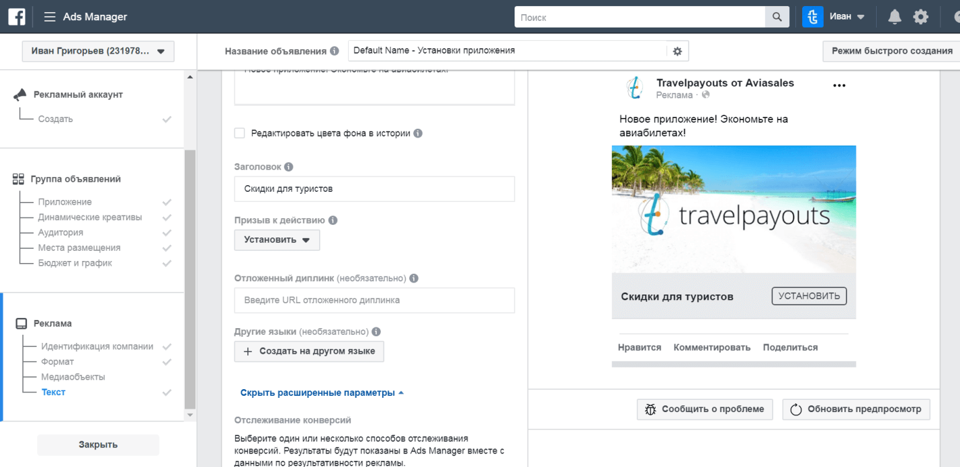Image resolution: width=960 pixels, height=467 pixels.
Task: Enable Редактировать цвета фона в истории checkbox
Action: click(x=240, y=133)
